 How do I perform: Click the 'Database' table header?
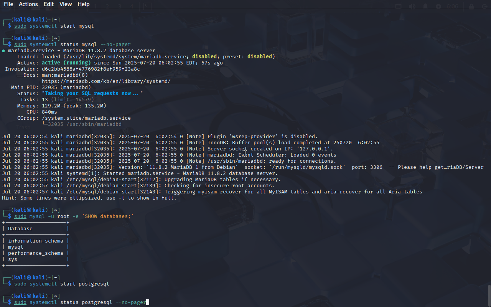(x=20, y=229)
